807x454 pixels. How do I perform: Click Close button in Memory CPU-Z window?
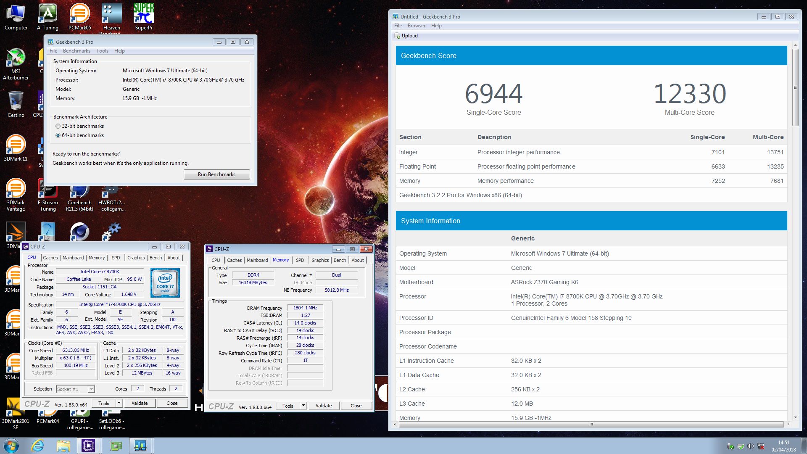tap(356, 406)
